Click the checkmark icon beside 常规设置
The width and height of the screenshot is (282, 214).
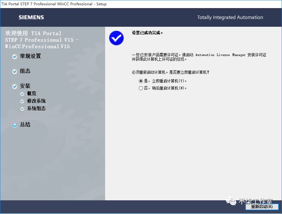click(x=15, y=57)
